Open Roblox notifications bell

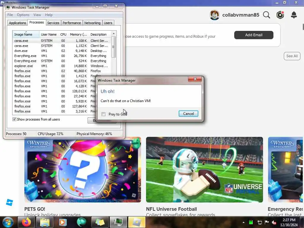tap(294, 15)
